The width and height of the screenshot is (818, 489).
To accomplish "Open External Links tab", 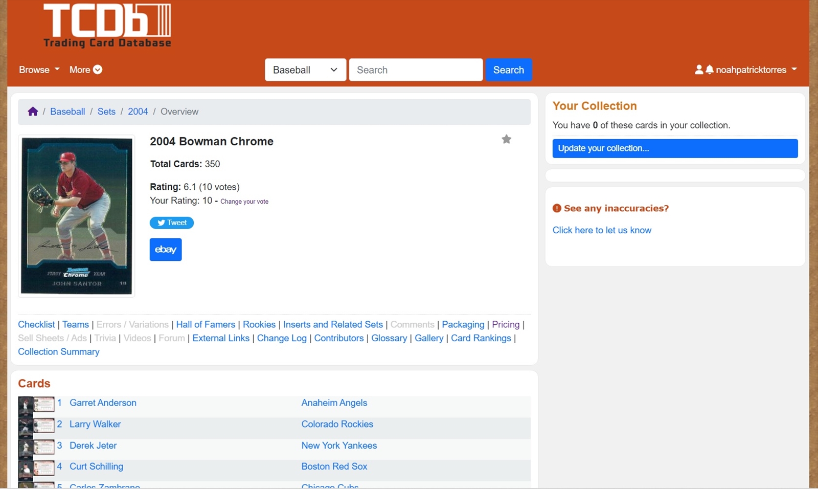I will coord(221,338).
